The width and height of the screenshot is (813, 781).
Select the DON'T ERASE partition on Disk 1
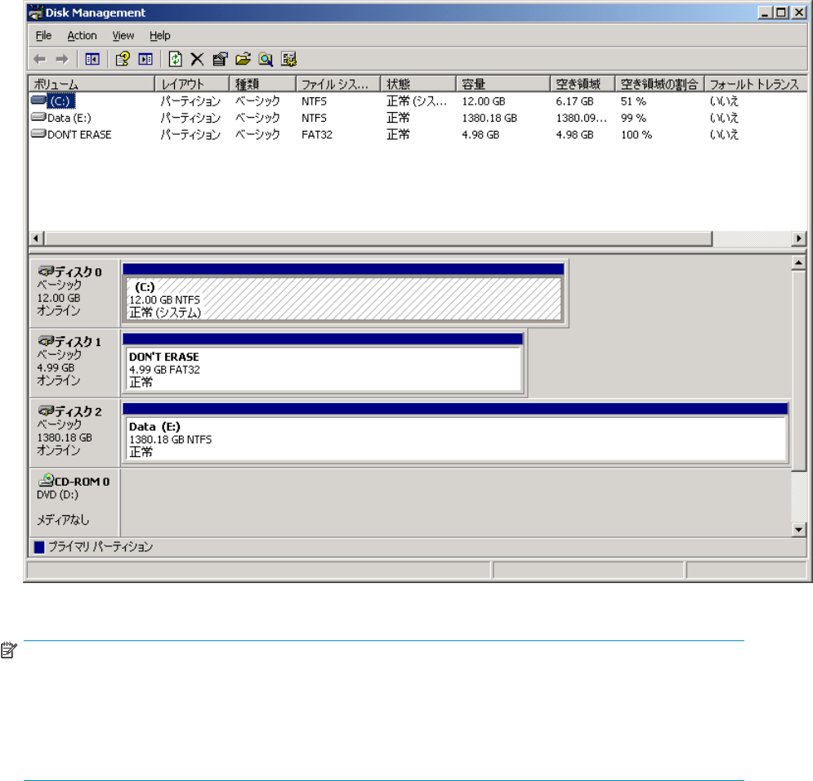323,370
